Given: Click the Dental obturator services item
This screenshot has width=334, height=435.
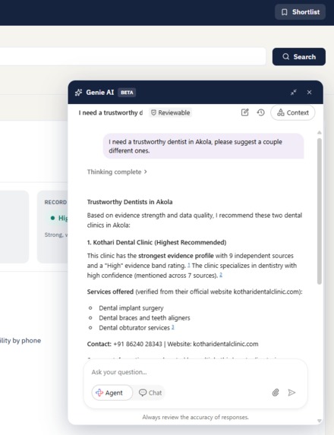Looking at the screenshot, I should pos(134,328).
